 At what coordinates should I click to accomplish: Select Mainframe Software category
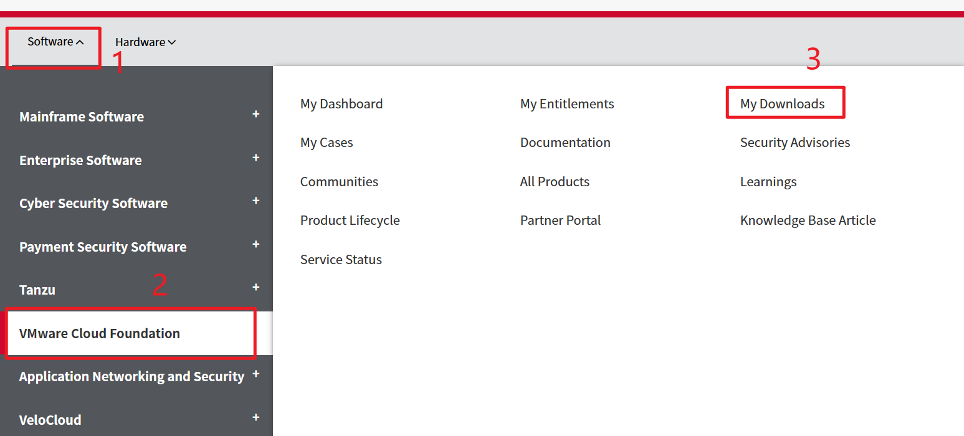point(82,117)
